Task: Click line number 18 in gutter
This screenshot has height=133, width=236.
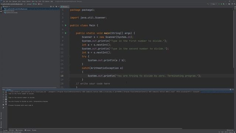Action: (62, 76)
